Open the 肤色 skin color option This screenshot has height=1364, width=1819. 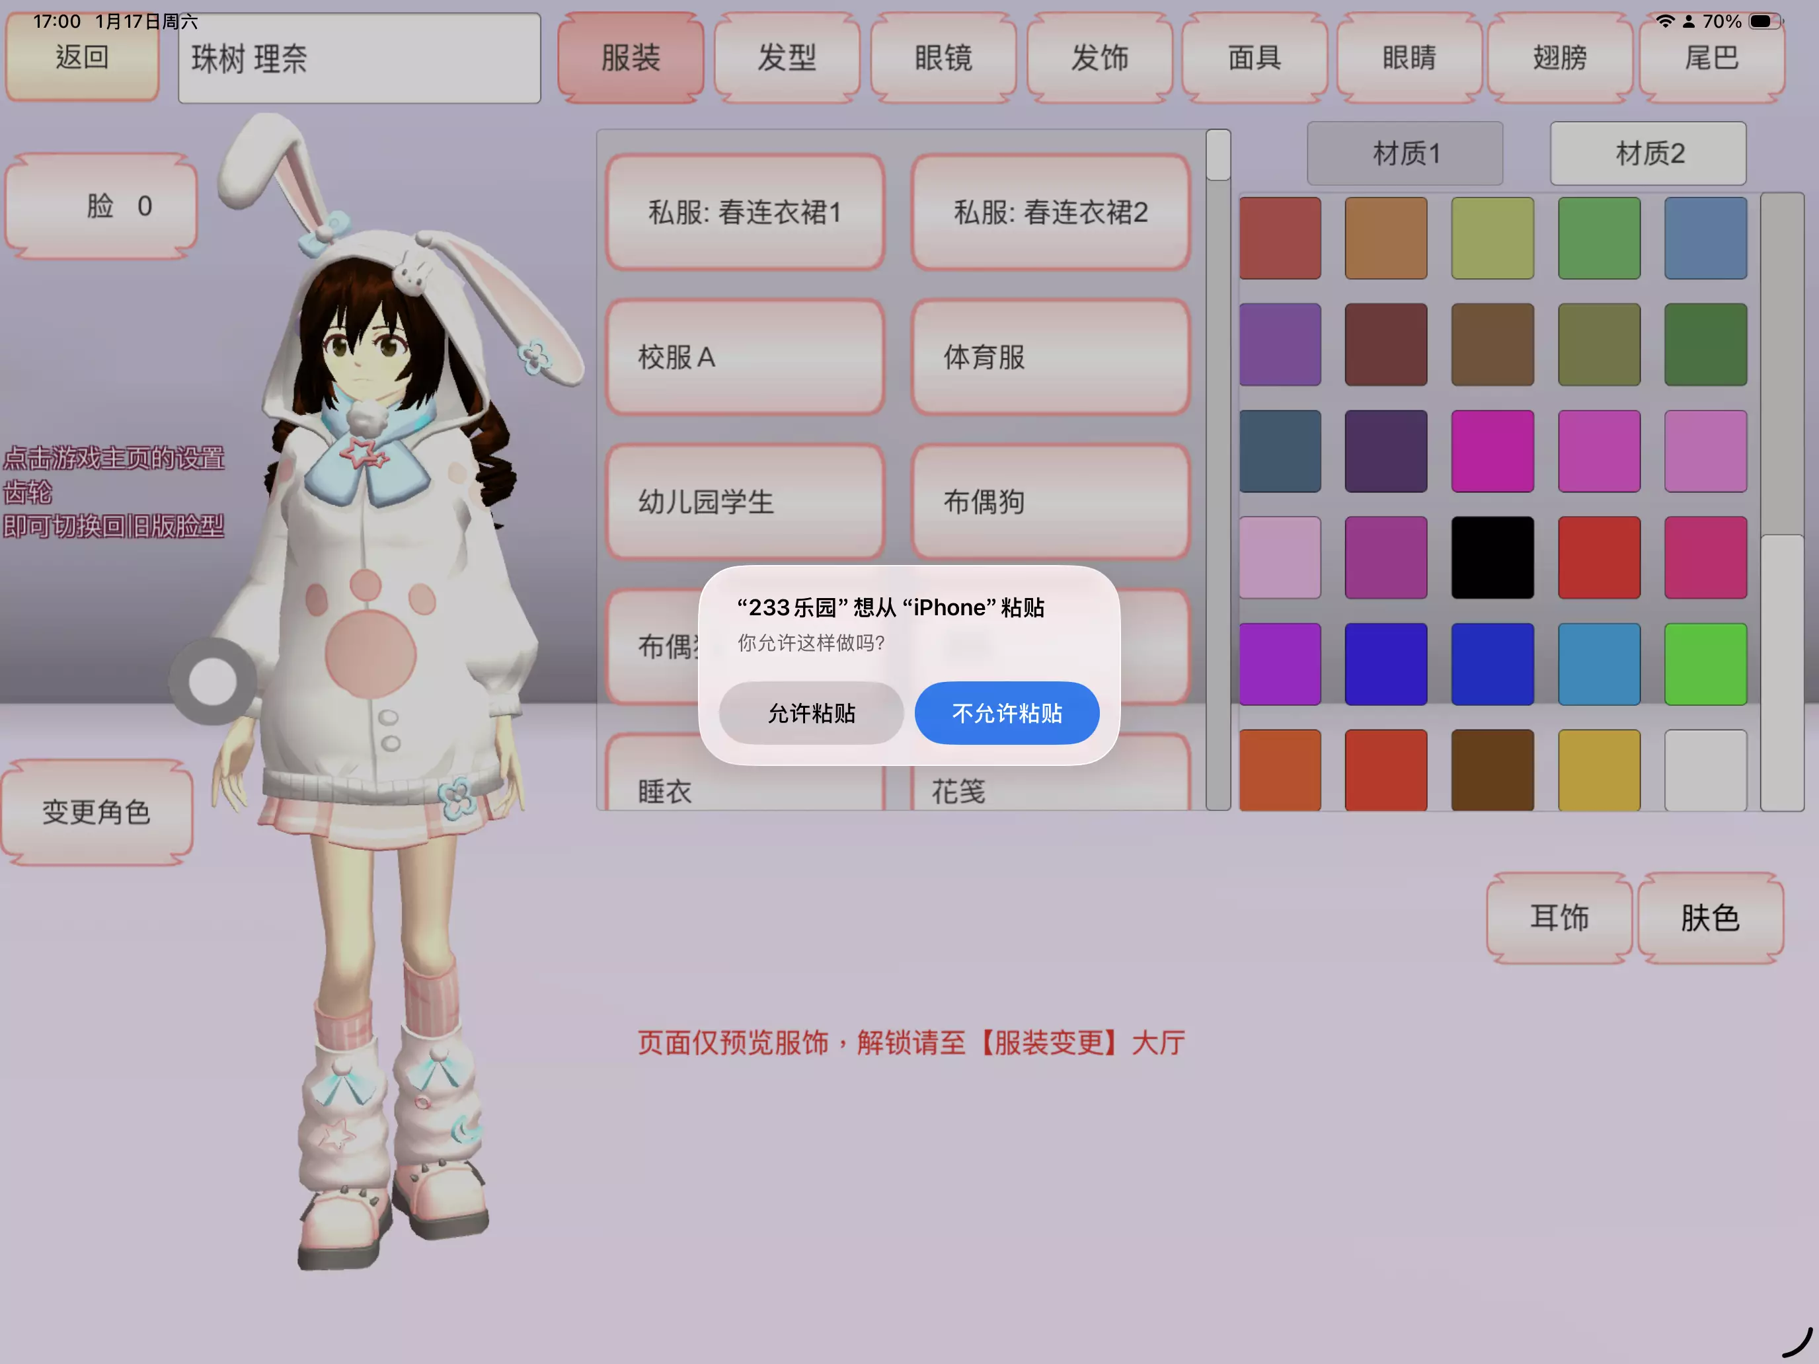1710,917
